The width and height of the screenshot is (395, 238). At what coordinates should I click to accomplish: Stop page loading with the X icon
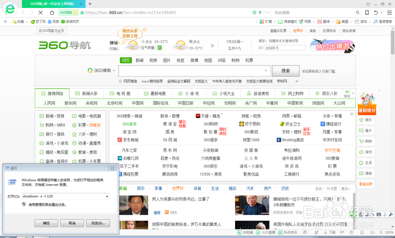pyautogui.click(x=41, y=13)
